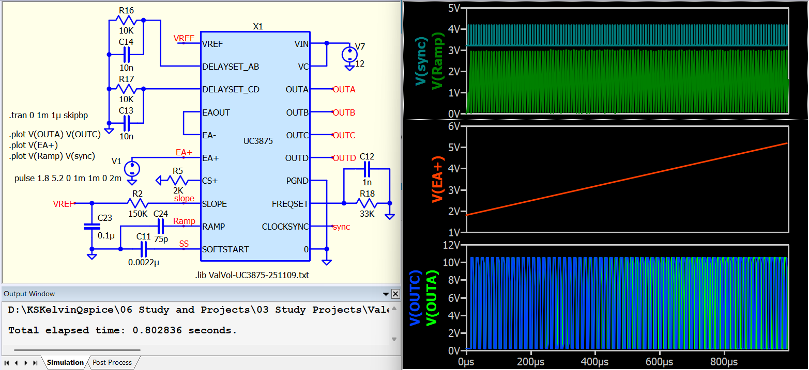Jump to first tab using navigation arrow
Image resolution: width=809 pixels, height=370 pixels.
point(7,363)
